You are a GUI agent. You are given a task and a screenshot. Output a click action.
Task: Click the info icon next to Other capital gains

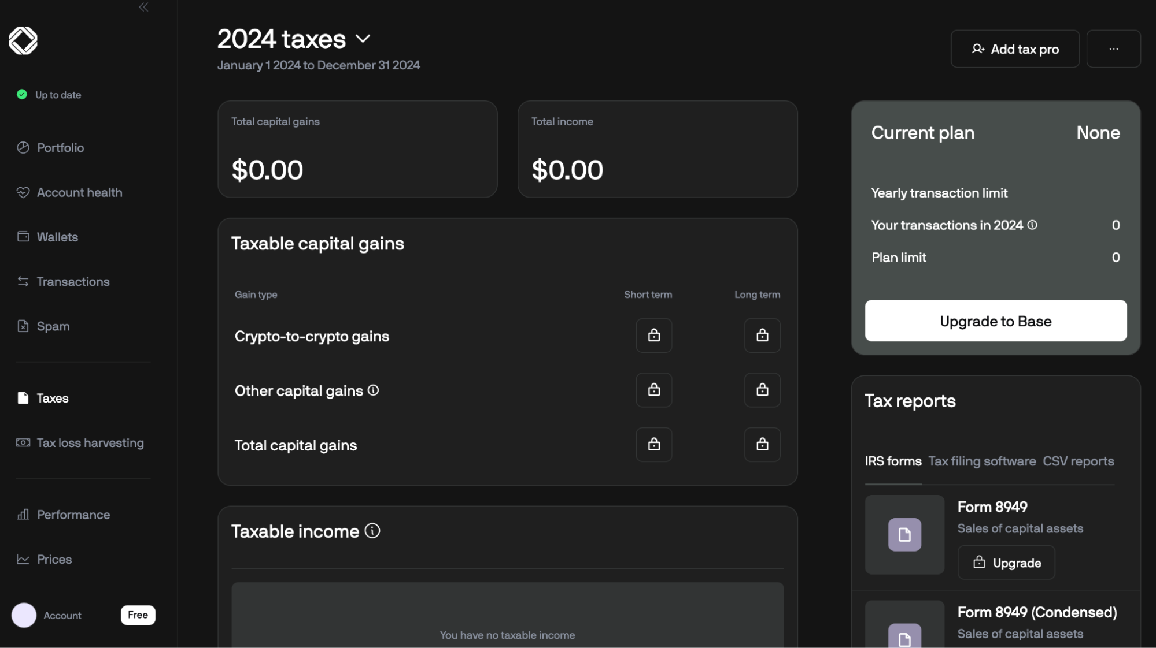tap(374, 390)
